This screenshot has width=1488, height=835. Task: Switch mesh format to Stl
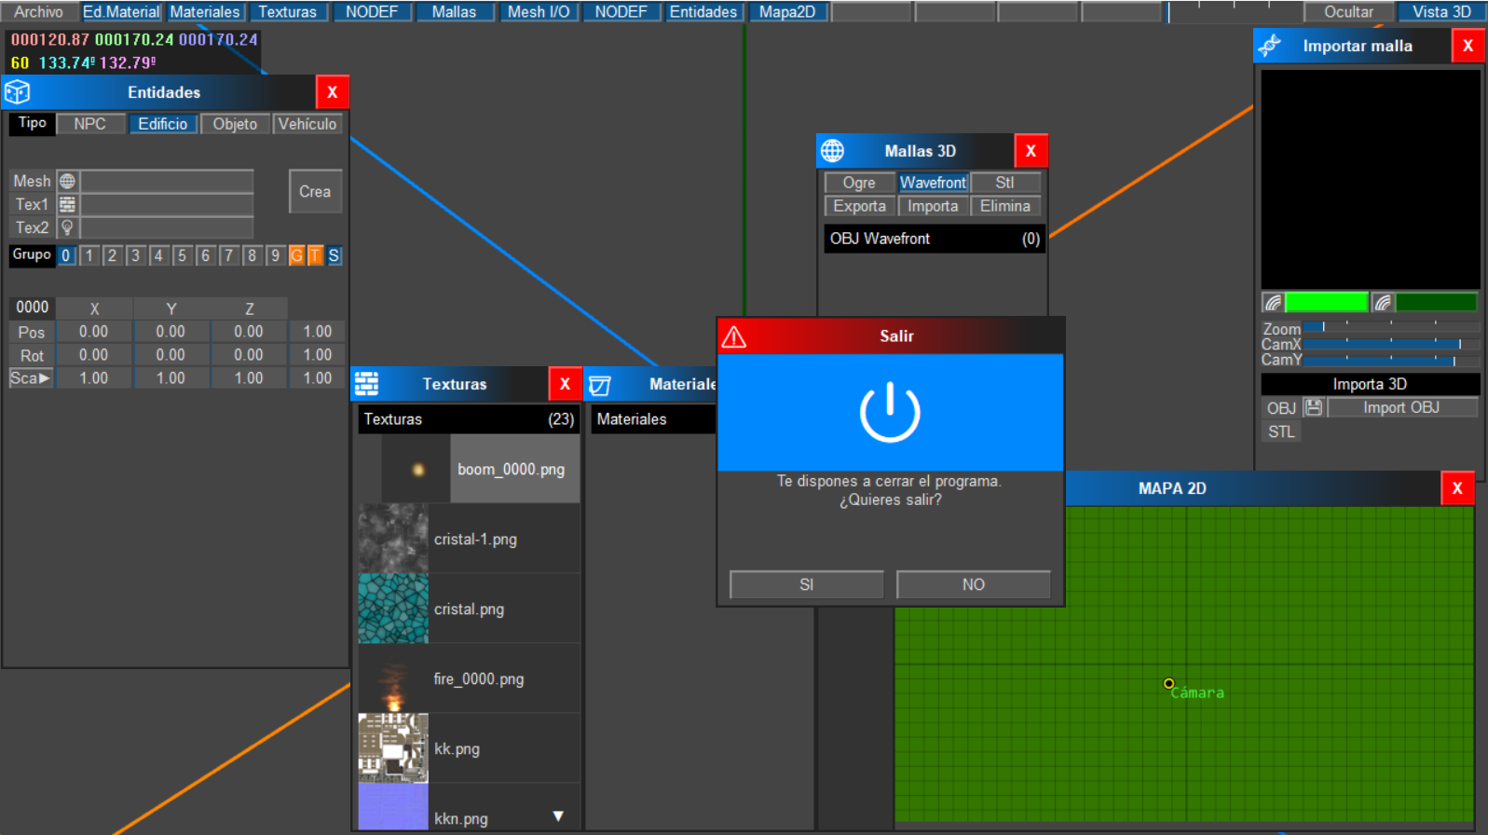pyautogui.click(x=1004, y=183)
